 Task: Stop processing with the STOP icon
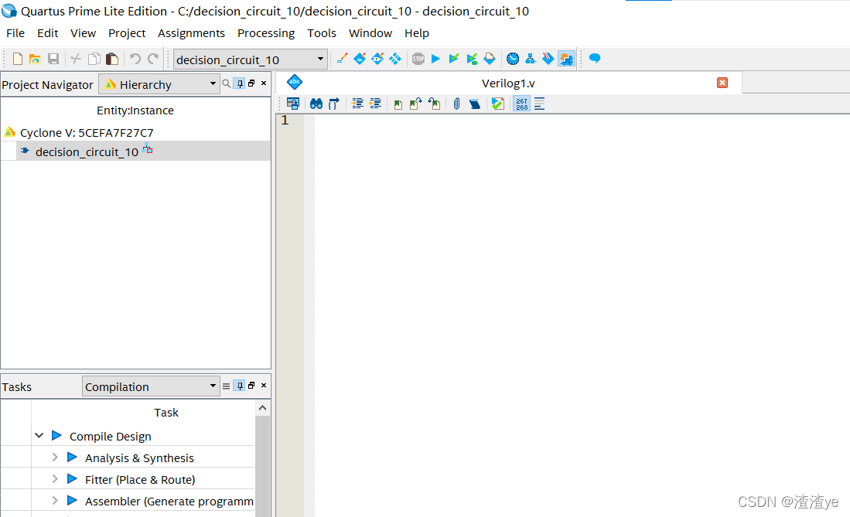pyautogui.click(x=418, y=59)
